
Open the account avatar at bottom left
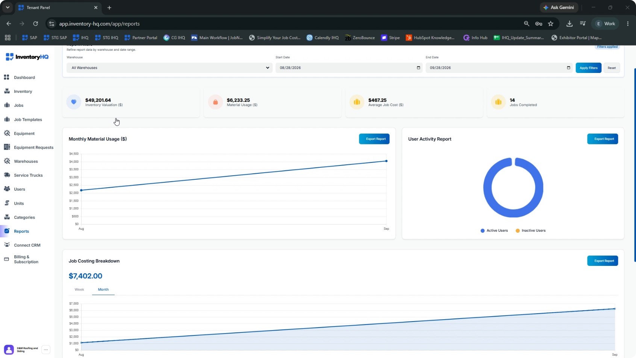[x=9, y=349]
